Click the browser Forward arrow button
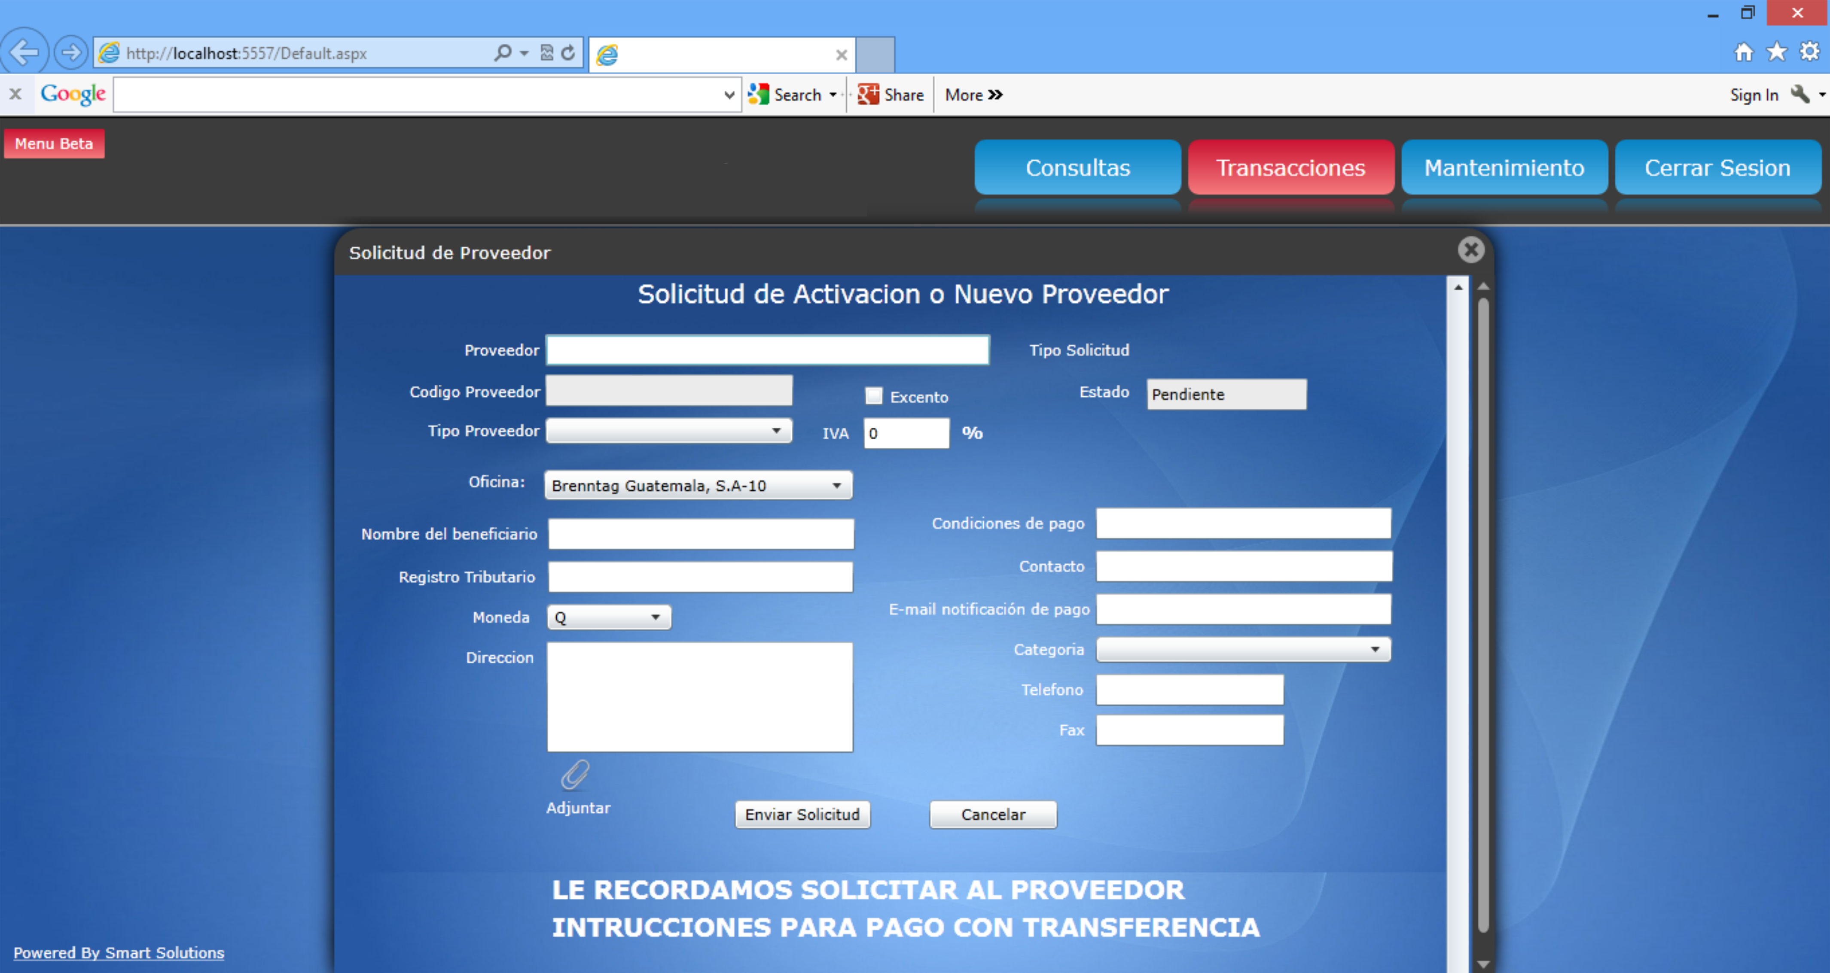This screenshot has width=1830, height=973. (70, 52)
